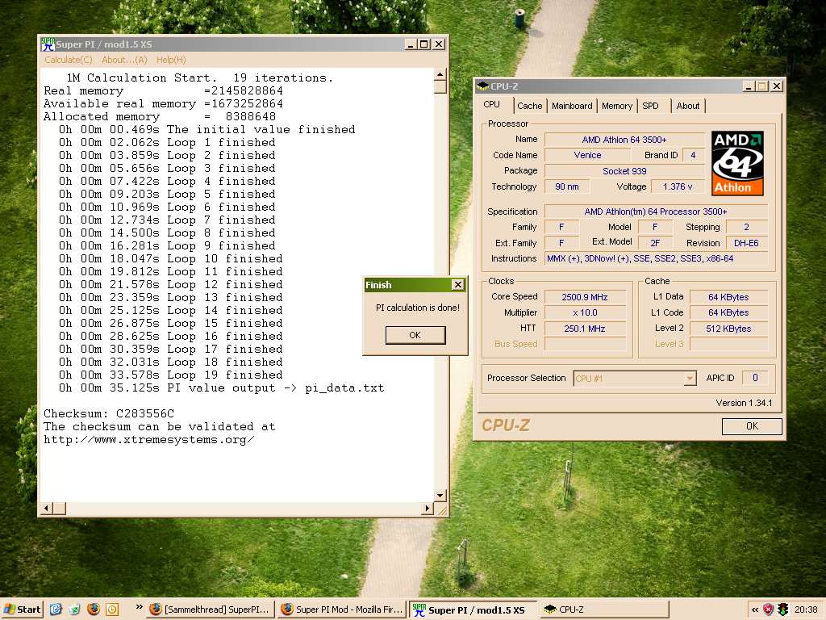
Task: Click the CPU-Z chip icon in title bar
Action: (482, 86)
